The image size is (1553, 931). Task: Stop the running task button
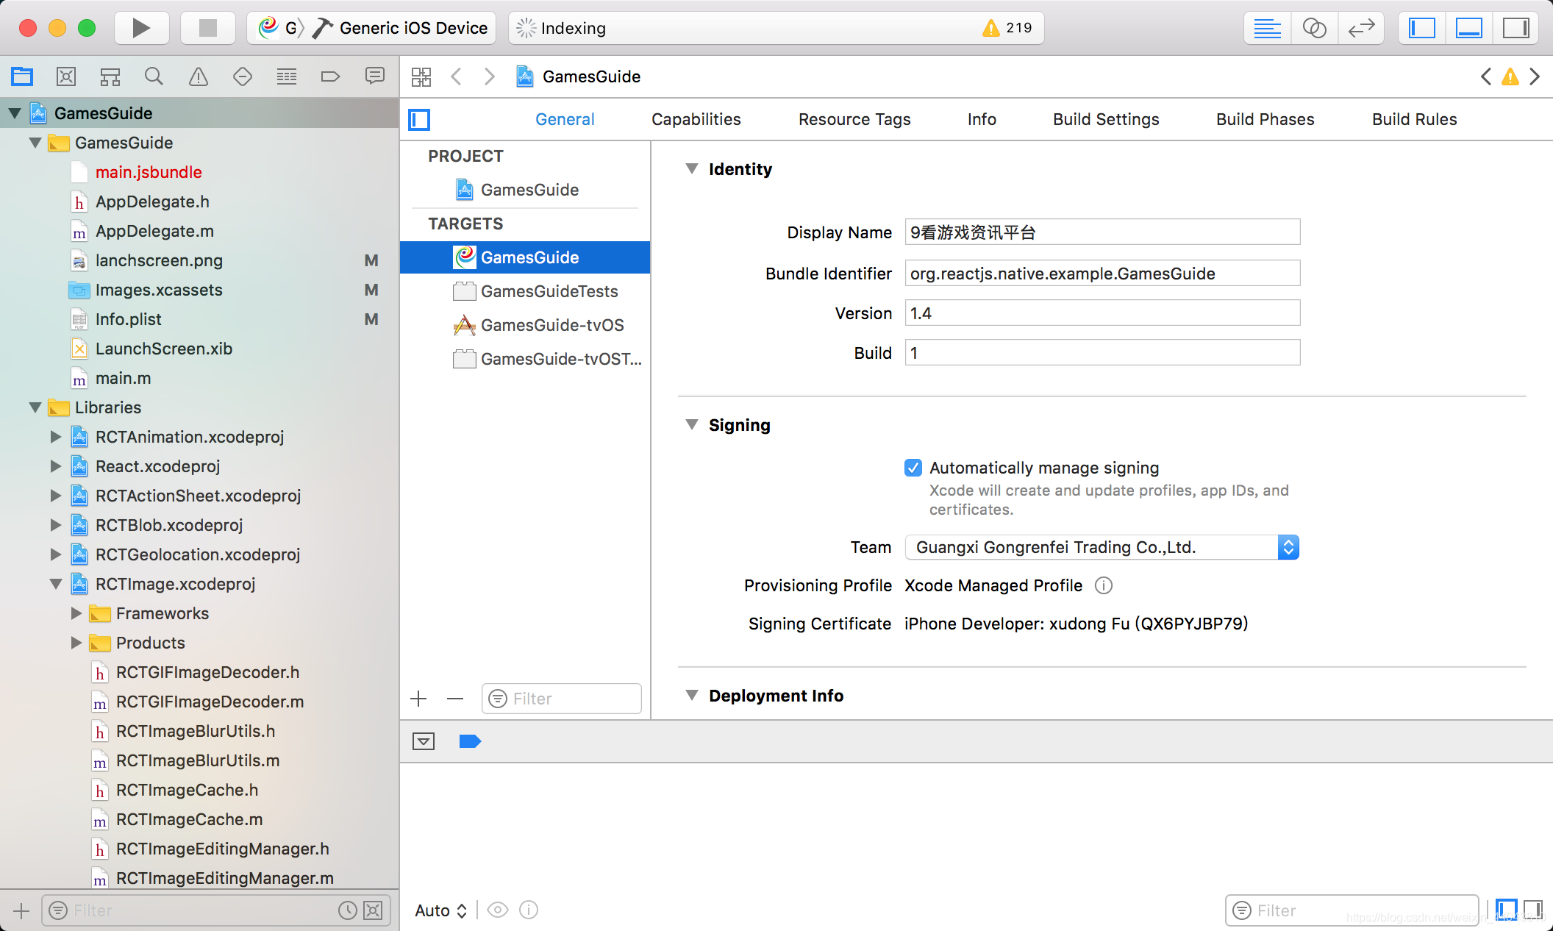pos(208,28)
